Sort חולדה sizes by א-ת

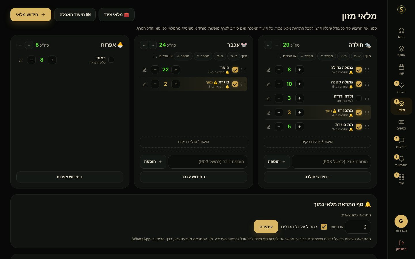point(357,56)
